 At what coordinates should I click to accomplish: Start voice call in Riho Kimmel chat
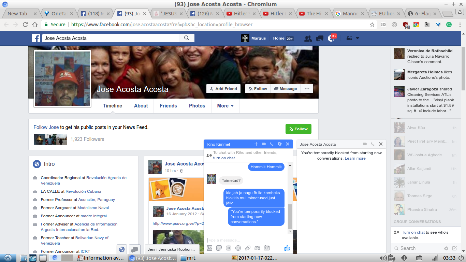point(272,144)
